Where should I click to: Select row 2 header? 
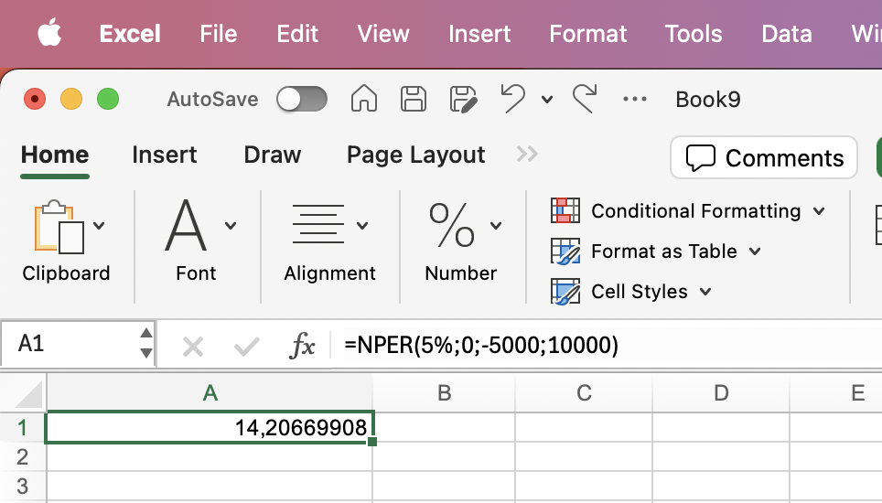pos(23,457)
